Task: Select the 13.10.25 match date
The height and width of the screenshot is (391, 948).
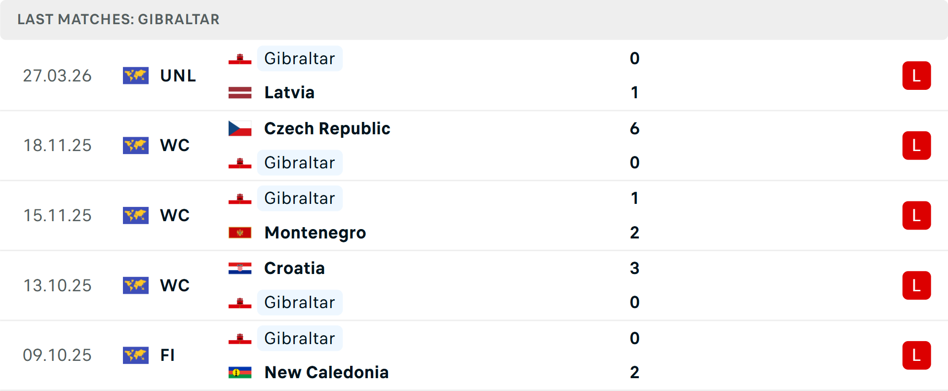Action: (x=57, y=285)
